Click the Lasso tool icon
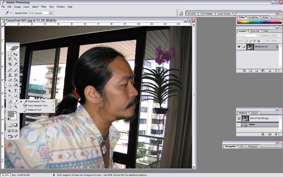The height and width of the screenshot is (177, 283). 10,59
